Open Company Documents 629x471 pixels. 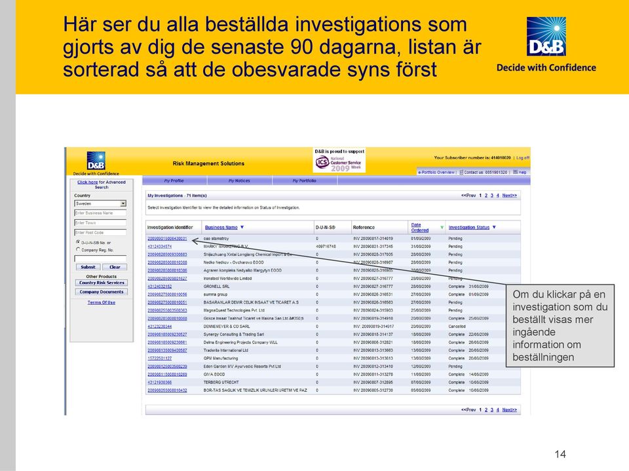tap(102, 292)
